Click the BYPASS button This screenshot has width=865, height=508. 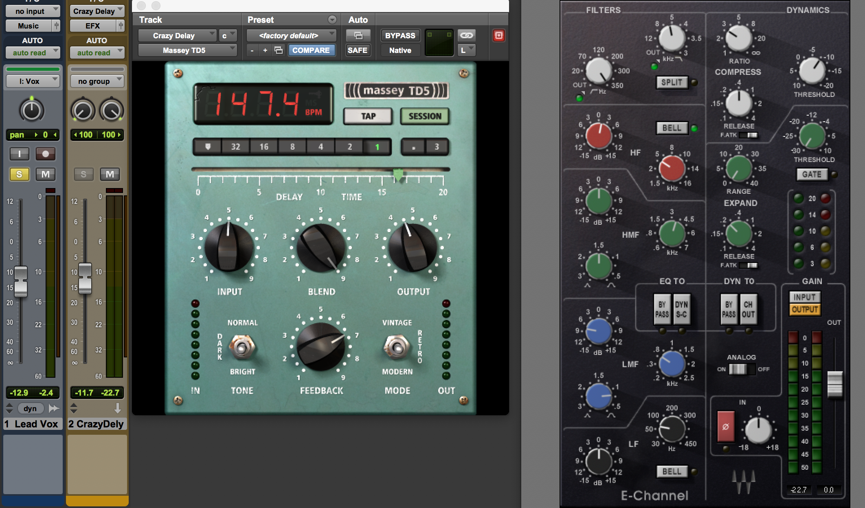[x=400, y=35]
